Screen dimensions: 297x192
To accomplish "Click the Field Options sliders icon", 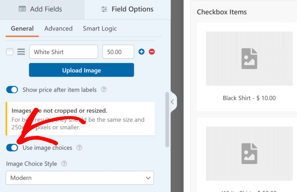I will (104, 9).
